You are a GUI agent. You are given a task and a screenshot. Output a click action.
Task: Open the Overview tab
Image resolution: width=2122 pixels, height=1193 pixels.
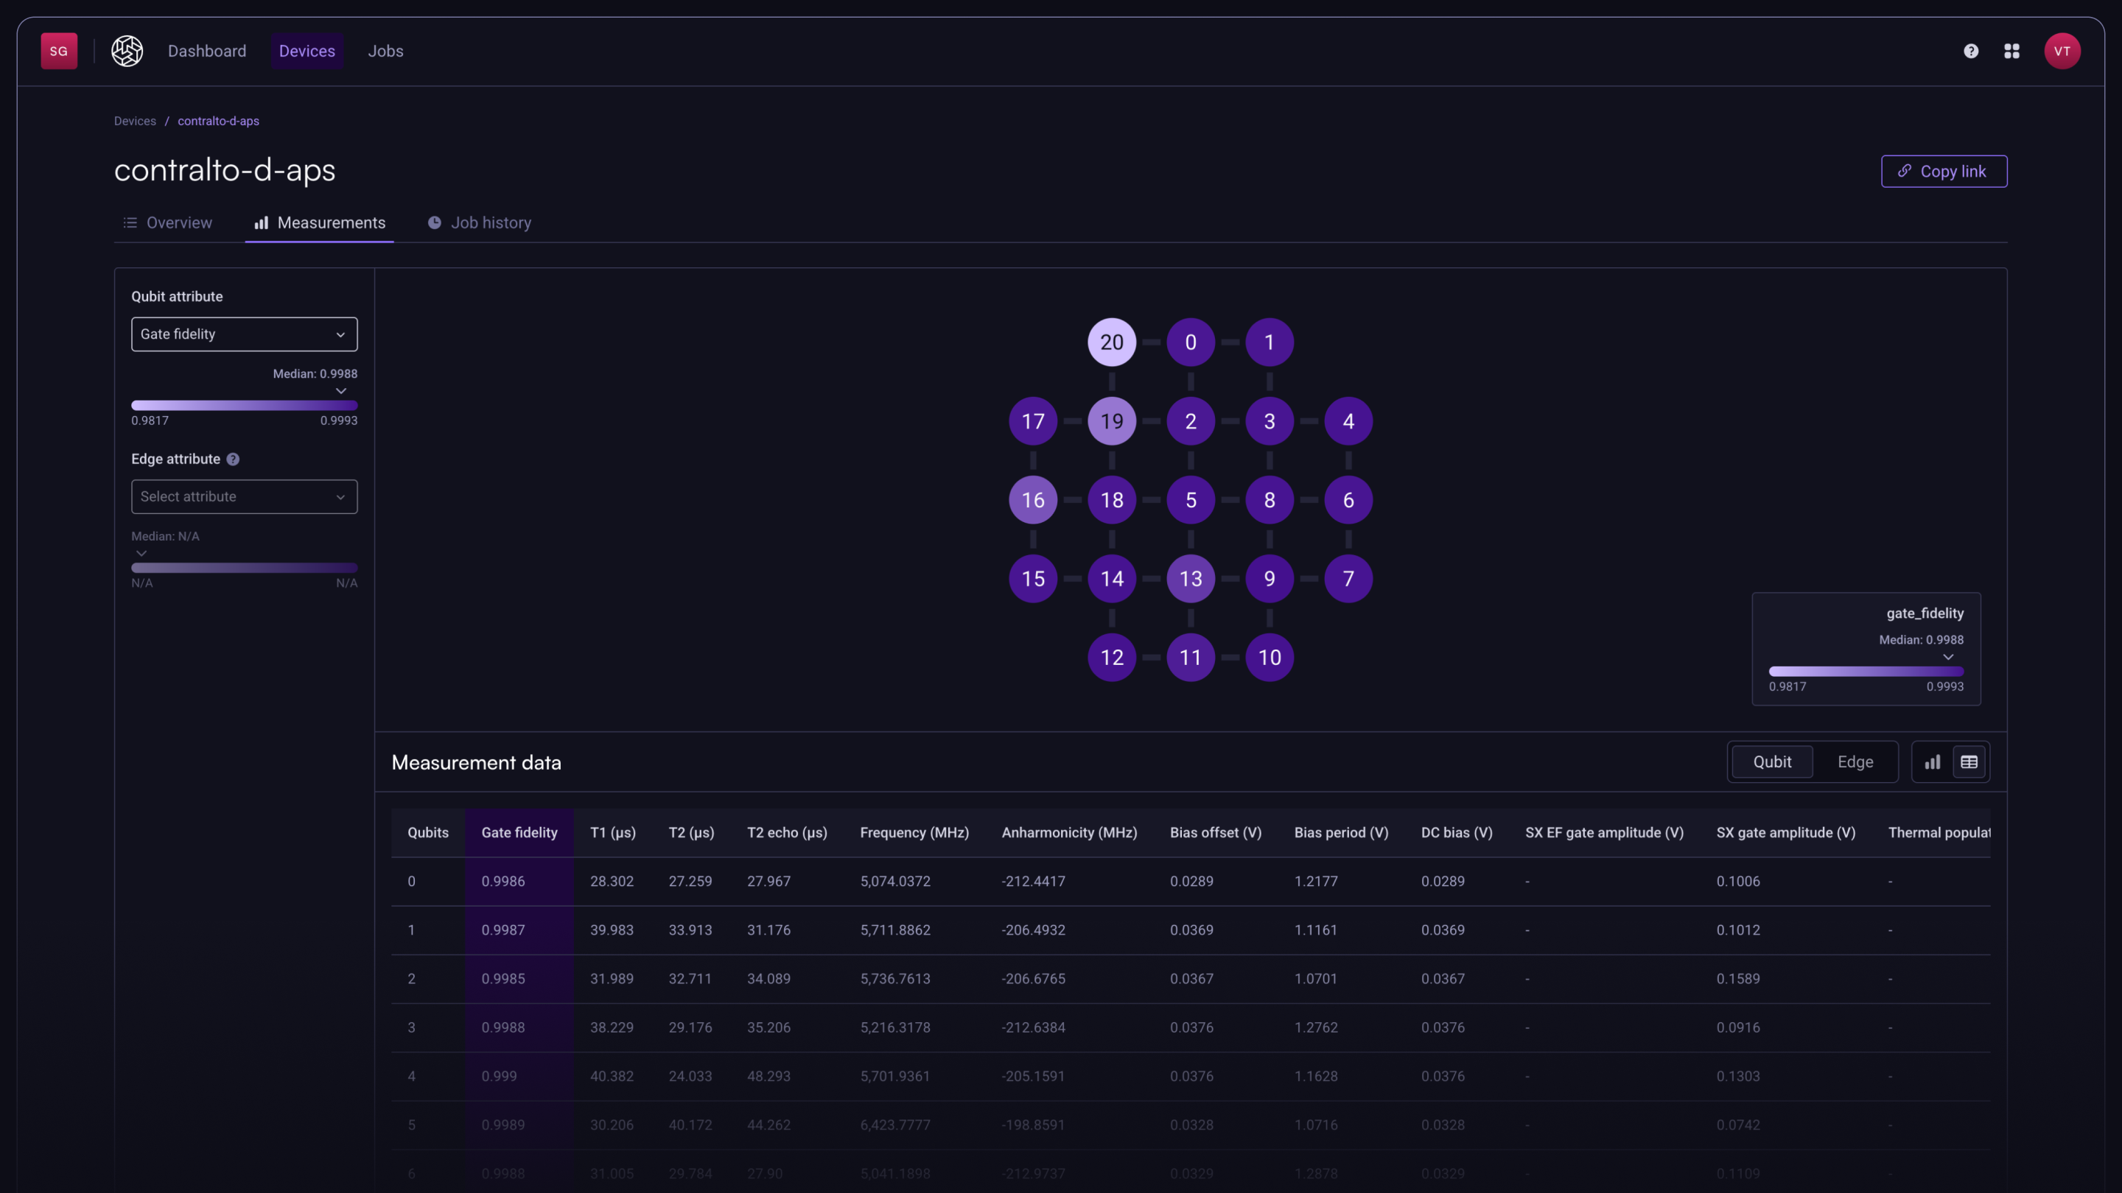coord(167,222)
